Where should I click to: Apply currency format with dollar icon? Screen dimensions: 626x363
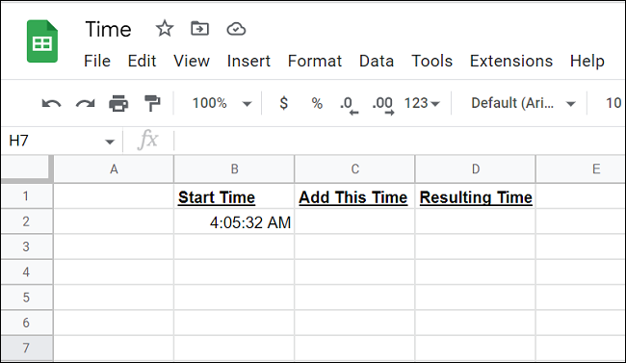pyautogui.click(x=283, y=103)
